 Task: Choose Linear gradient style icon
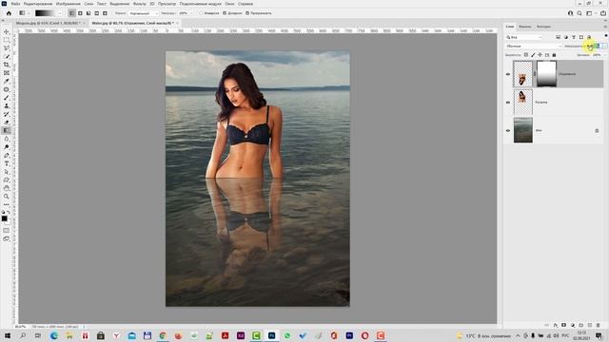pyautogui.click(x=72, y=13)
